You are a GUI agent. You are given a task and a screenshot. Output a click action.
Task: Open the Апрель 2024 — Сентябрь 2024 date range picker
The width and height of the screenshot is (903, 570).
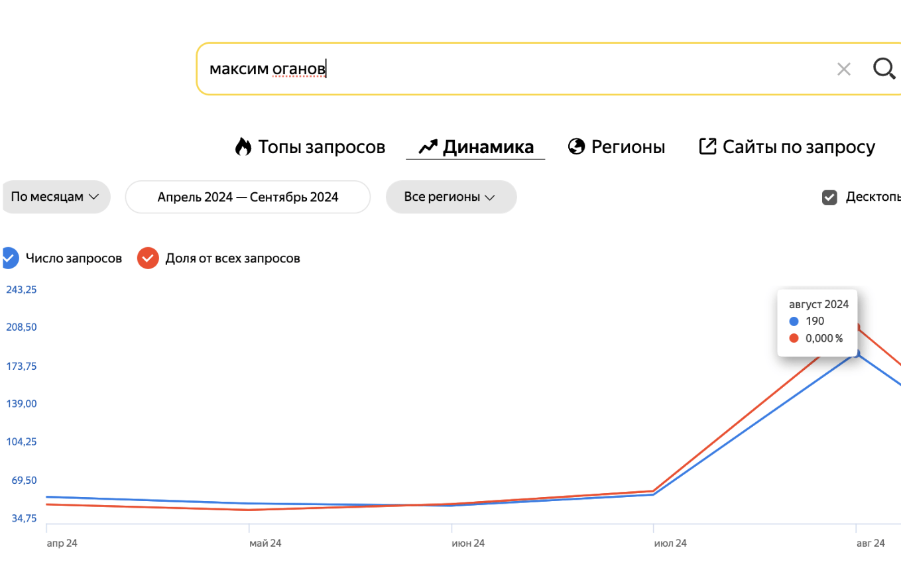point(247,197)
